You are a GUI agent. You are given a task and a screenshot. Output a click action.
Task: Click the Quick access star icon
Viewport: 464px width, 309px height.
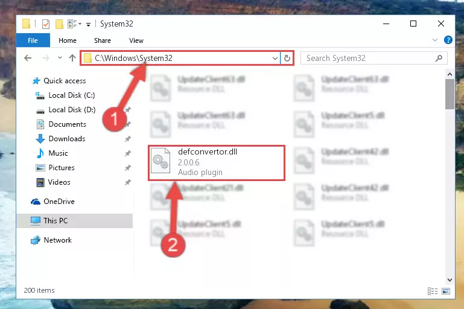(x=36, y=81)
